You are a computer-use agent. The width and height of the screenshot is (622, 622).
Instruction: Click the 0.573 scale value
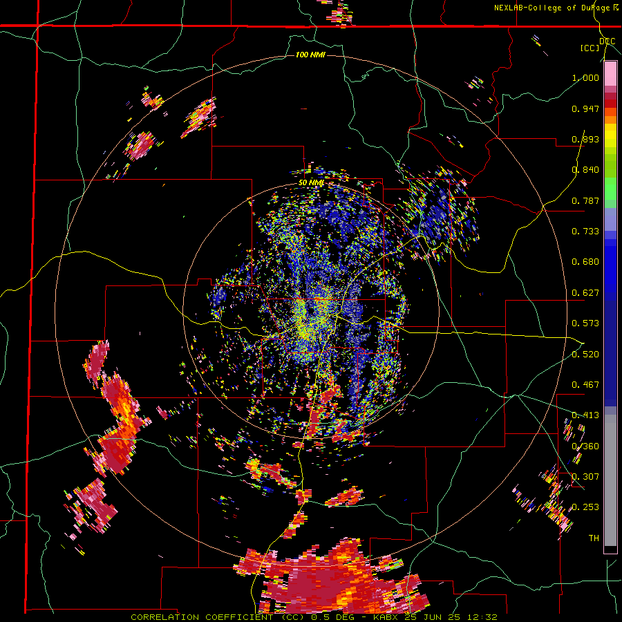pyautogui.click(x=585, y=323)
